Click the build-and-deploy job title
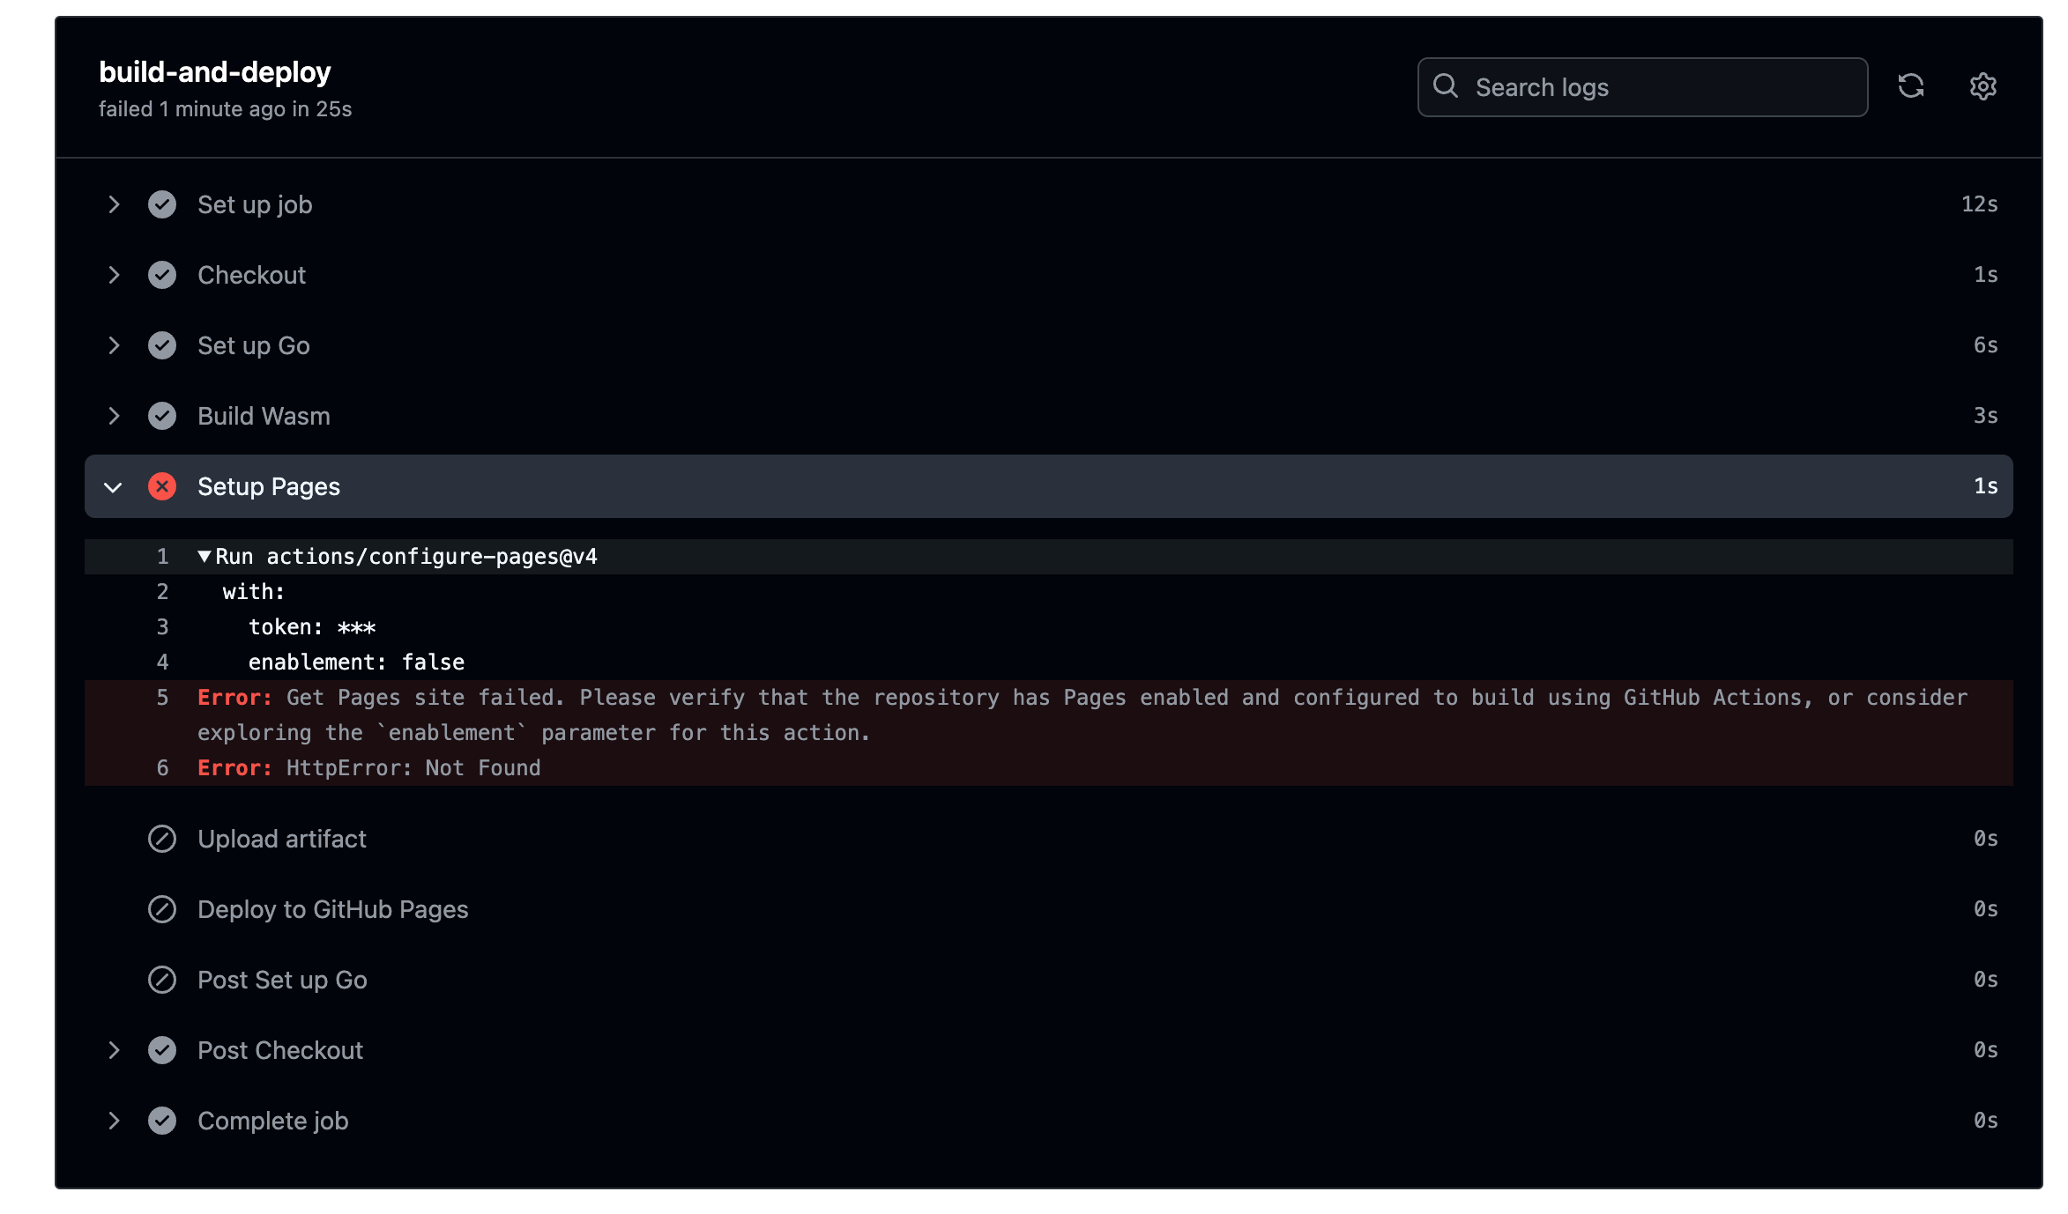The height and width of the screenshot is (1214, 2068). (x=215, y=72)
